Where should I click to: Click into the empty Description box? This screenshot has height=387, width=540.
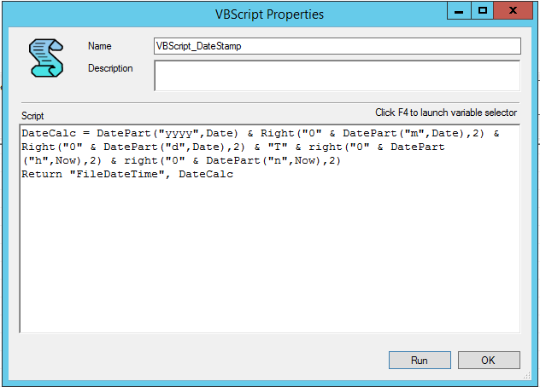[337, 76]
